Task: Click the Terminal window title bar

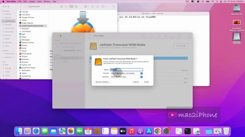Action: coord(163,14)
